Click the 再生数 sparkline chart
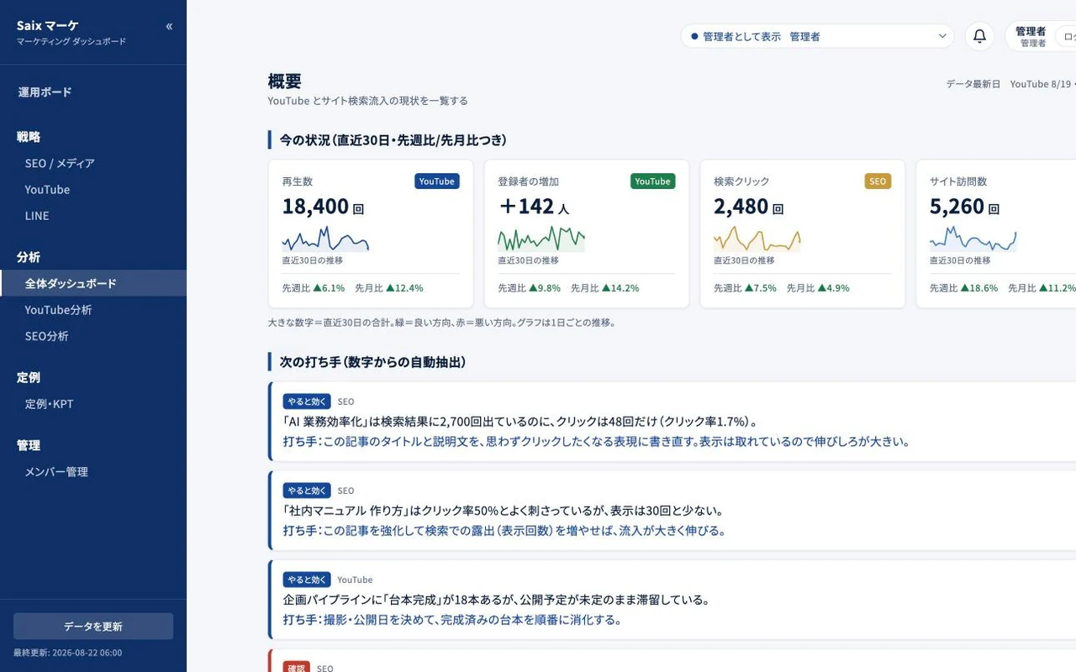1076x672 pixels. pyautogui.click(x=325, y=239)
